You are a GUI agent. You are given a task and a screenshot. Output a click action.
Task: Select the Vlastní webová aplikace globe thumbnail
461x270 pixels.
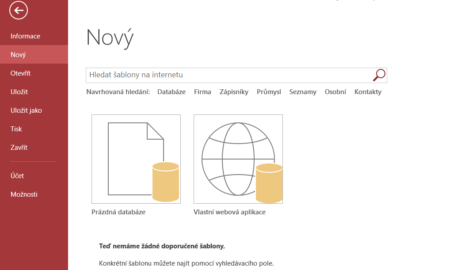pos(238,159)
